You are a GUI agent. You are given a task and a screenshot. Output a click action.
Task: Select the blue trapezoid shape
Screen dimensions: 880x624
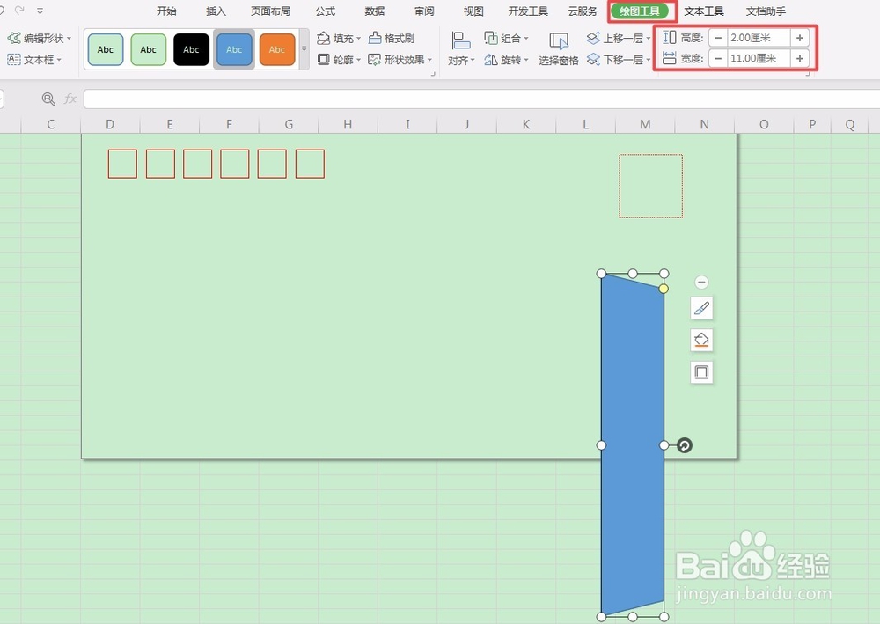tap(633, 445)
